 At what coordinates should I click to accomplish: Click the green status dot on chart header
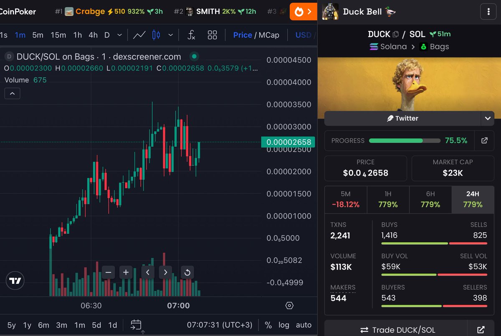pos(194,56)
